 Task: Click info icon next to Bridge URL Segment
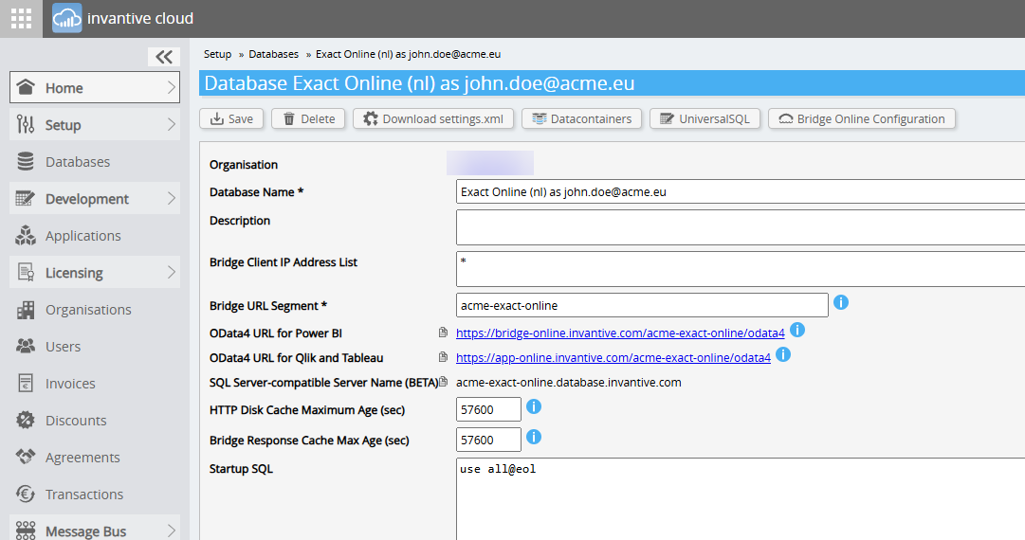840,303
